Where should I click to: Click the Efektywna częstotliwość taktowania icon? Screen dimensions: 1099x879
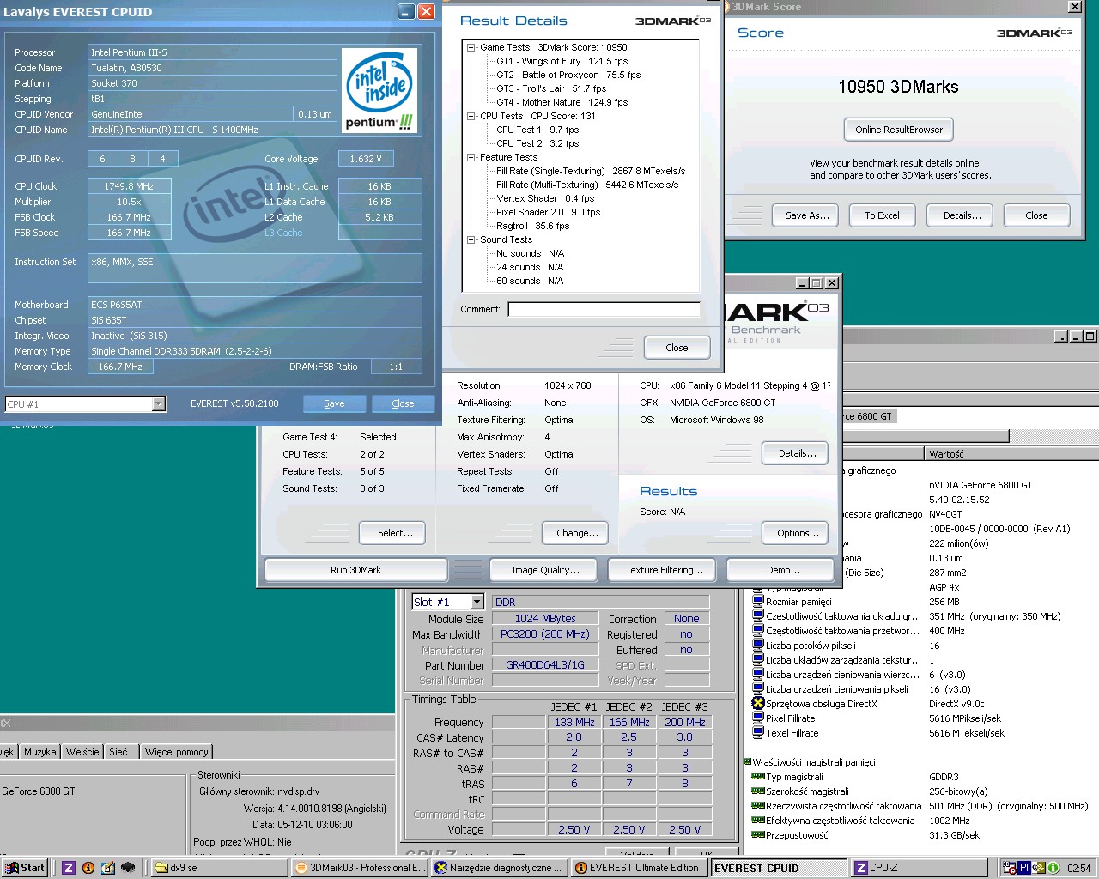(758, 820)
